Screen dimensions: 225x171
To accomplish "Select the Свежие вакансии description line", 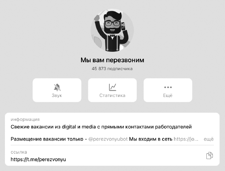I will (101, 127).
